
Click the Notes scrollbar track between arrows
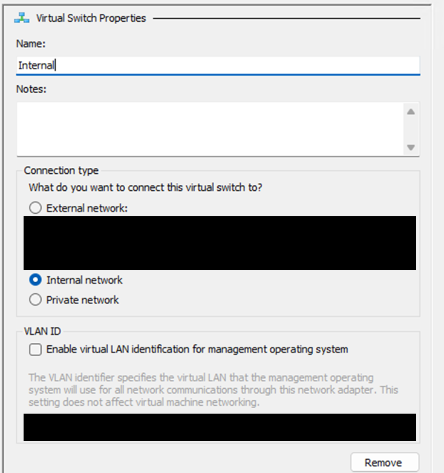(411, 129)
